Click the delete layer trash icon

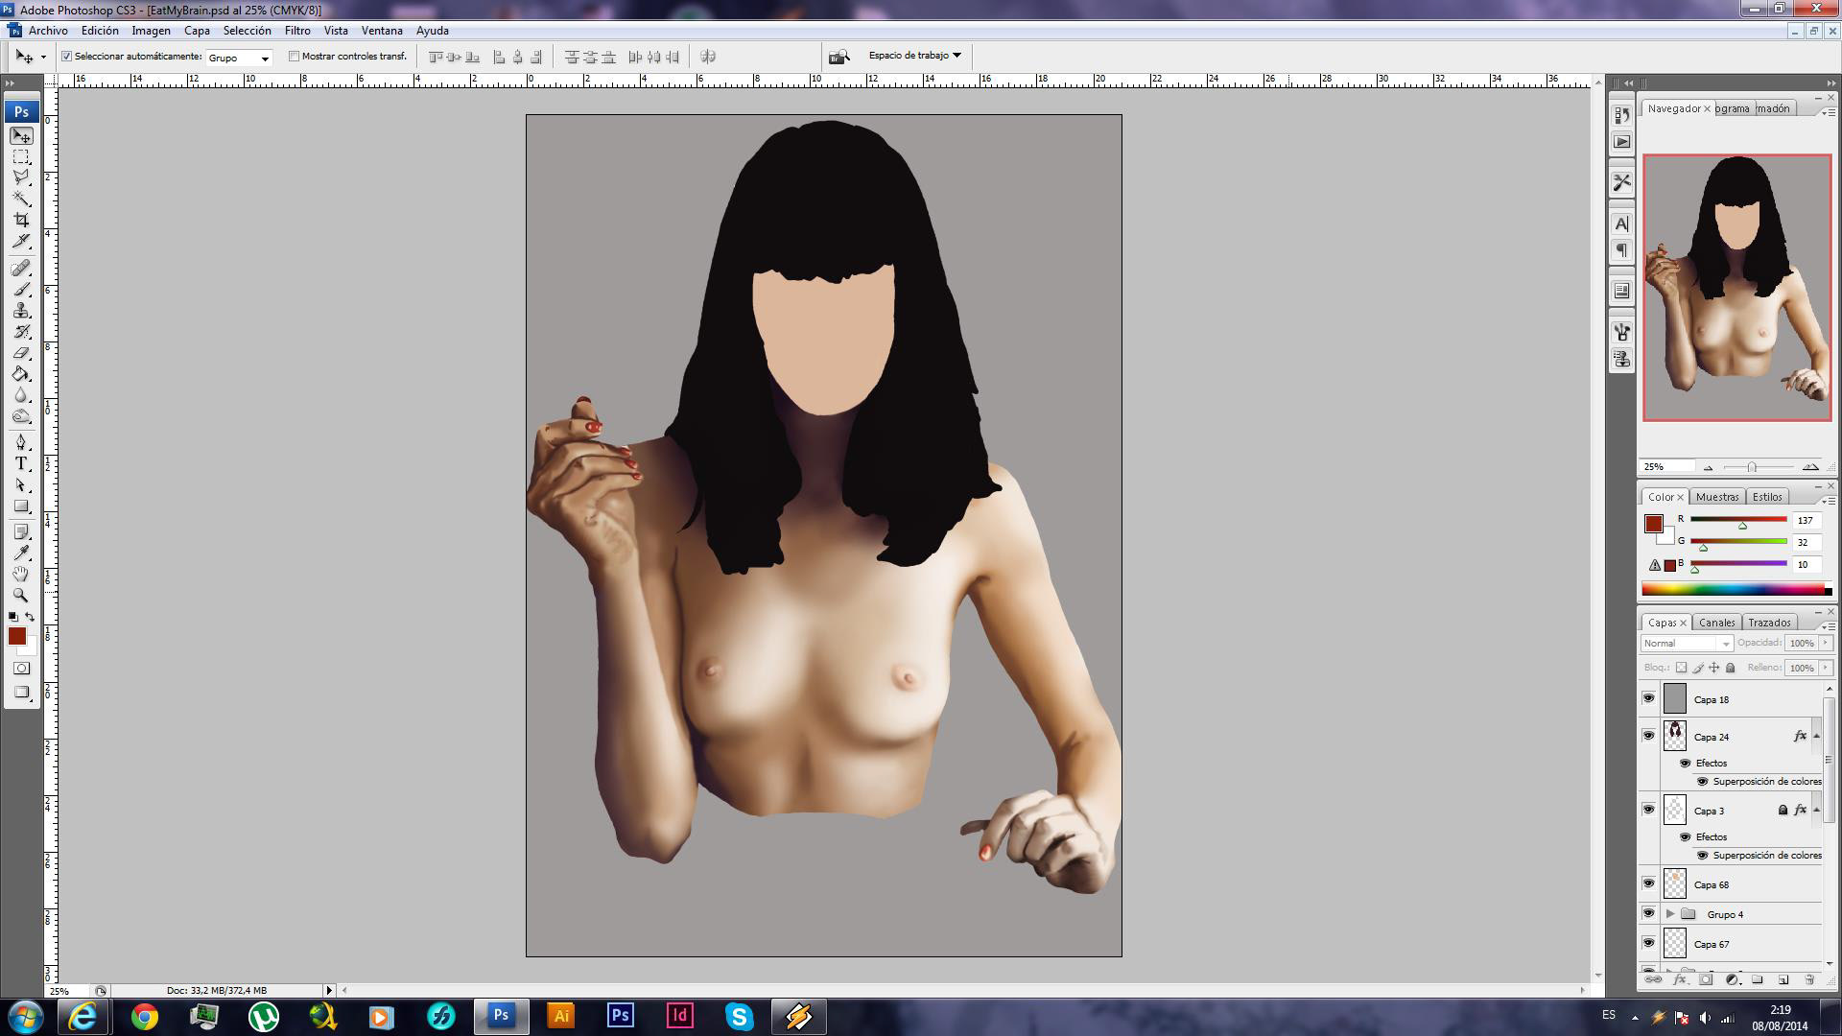(x=1809, y=979)
